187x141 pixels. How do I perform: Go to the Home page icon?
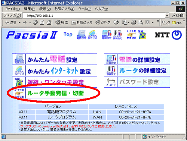49,22
